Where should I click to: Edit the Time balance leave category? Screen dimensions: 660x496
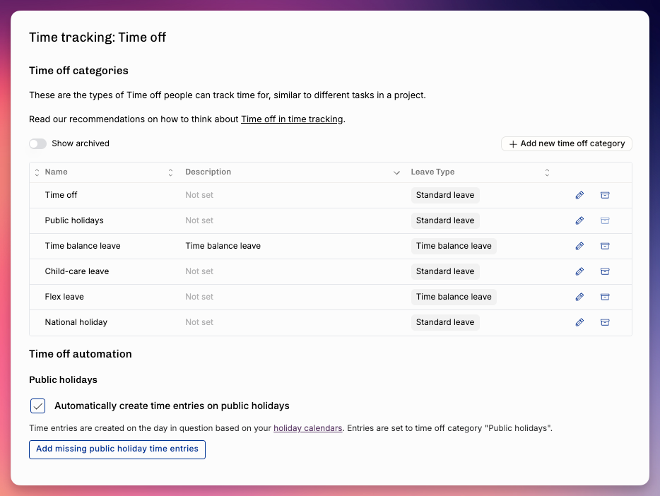(x=579, y=246)
